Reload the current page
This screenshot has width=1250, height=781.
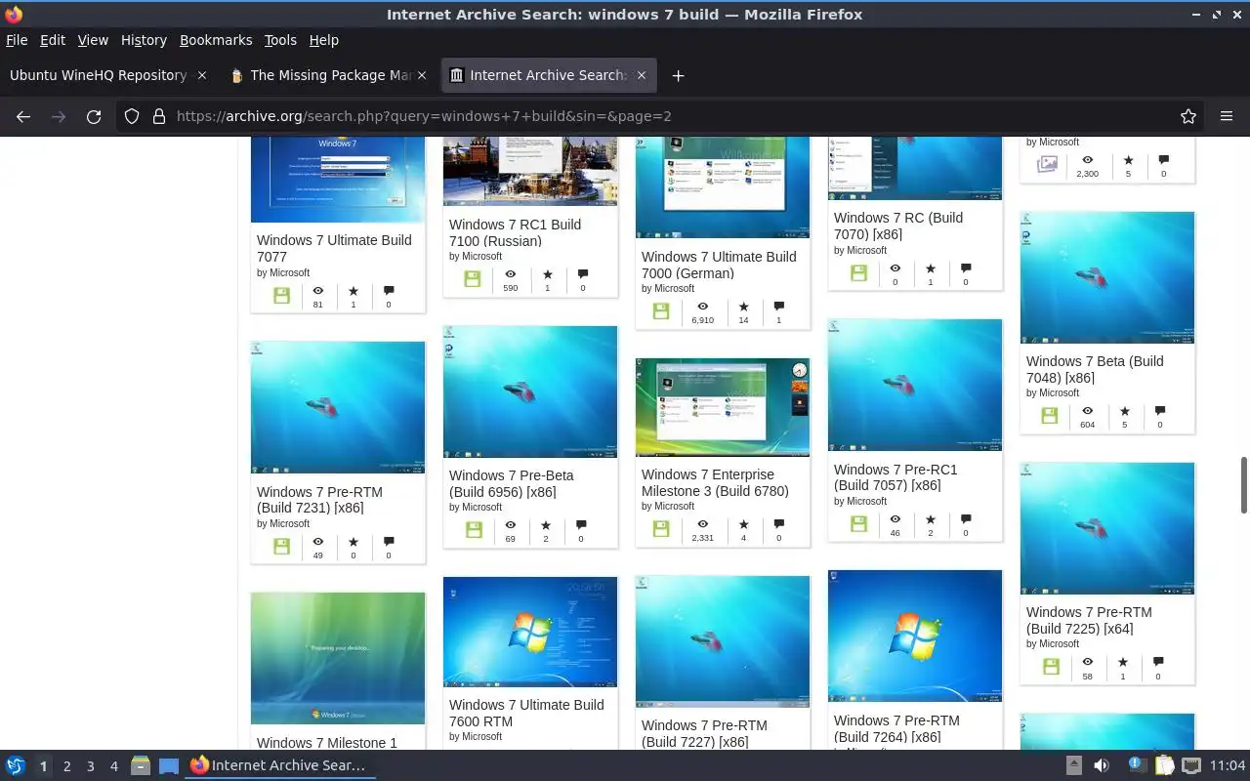tap(94, 116)
